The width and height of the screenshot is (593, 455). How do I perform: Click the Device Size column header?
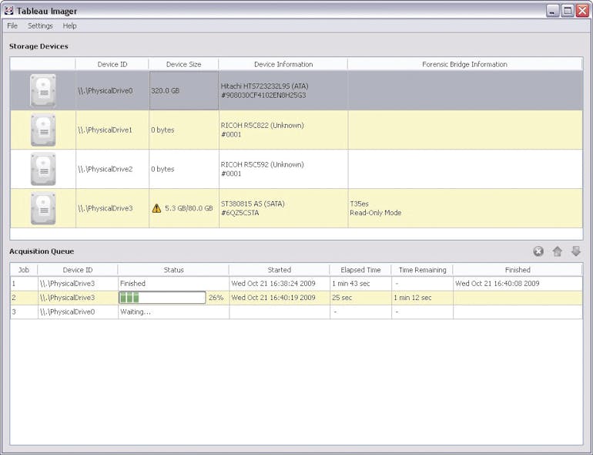[x=183, y=64]
